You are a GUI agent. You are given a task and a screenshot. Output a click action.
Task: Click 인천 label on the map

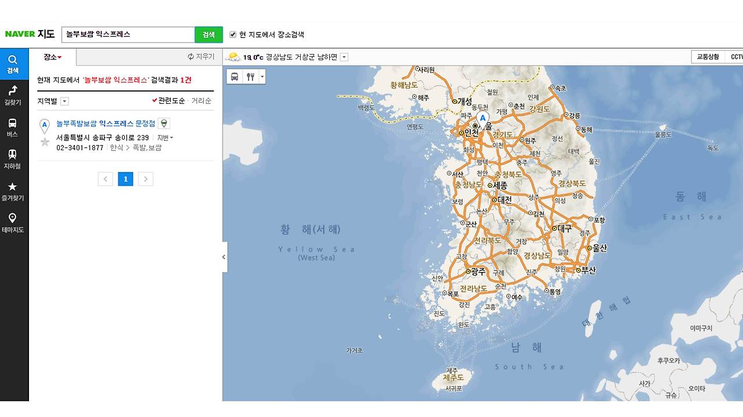(x=471, y=133)
